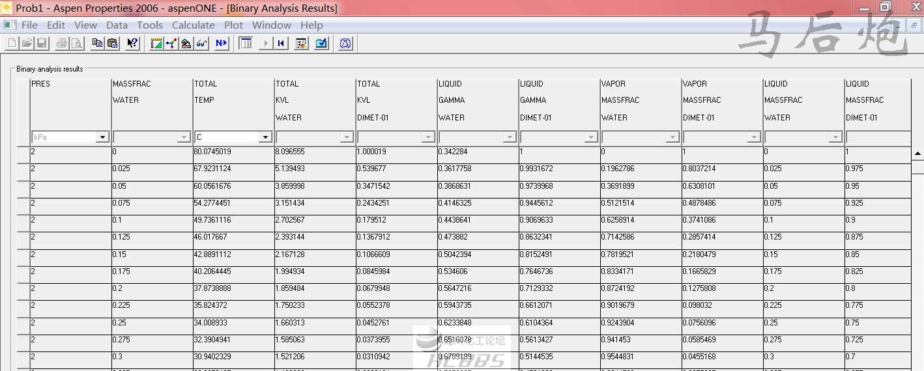Open the File menu
Viewport: 924px width, 371px height.
tap(30, 25)
